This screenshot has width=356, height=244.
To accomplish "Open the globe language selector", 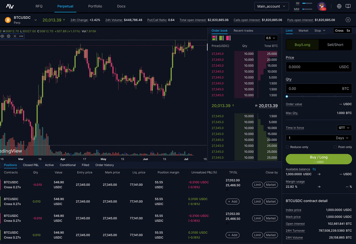I will click(x=339, y=6).
